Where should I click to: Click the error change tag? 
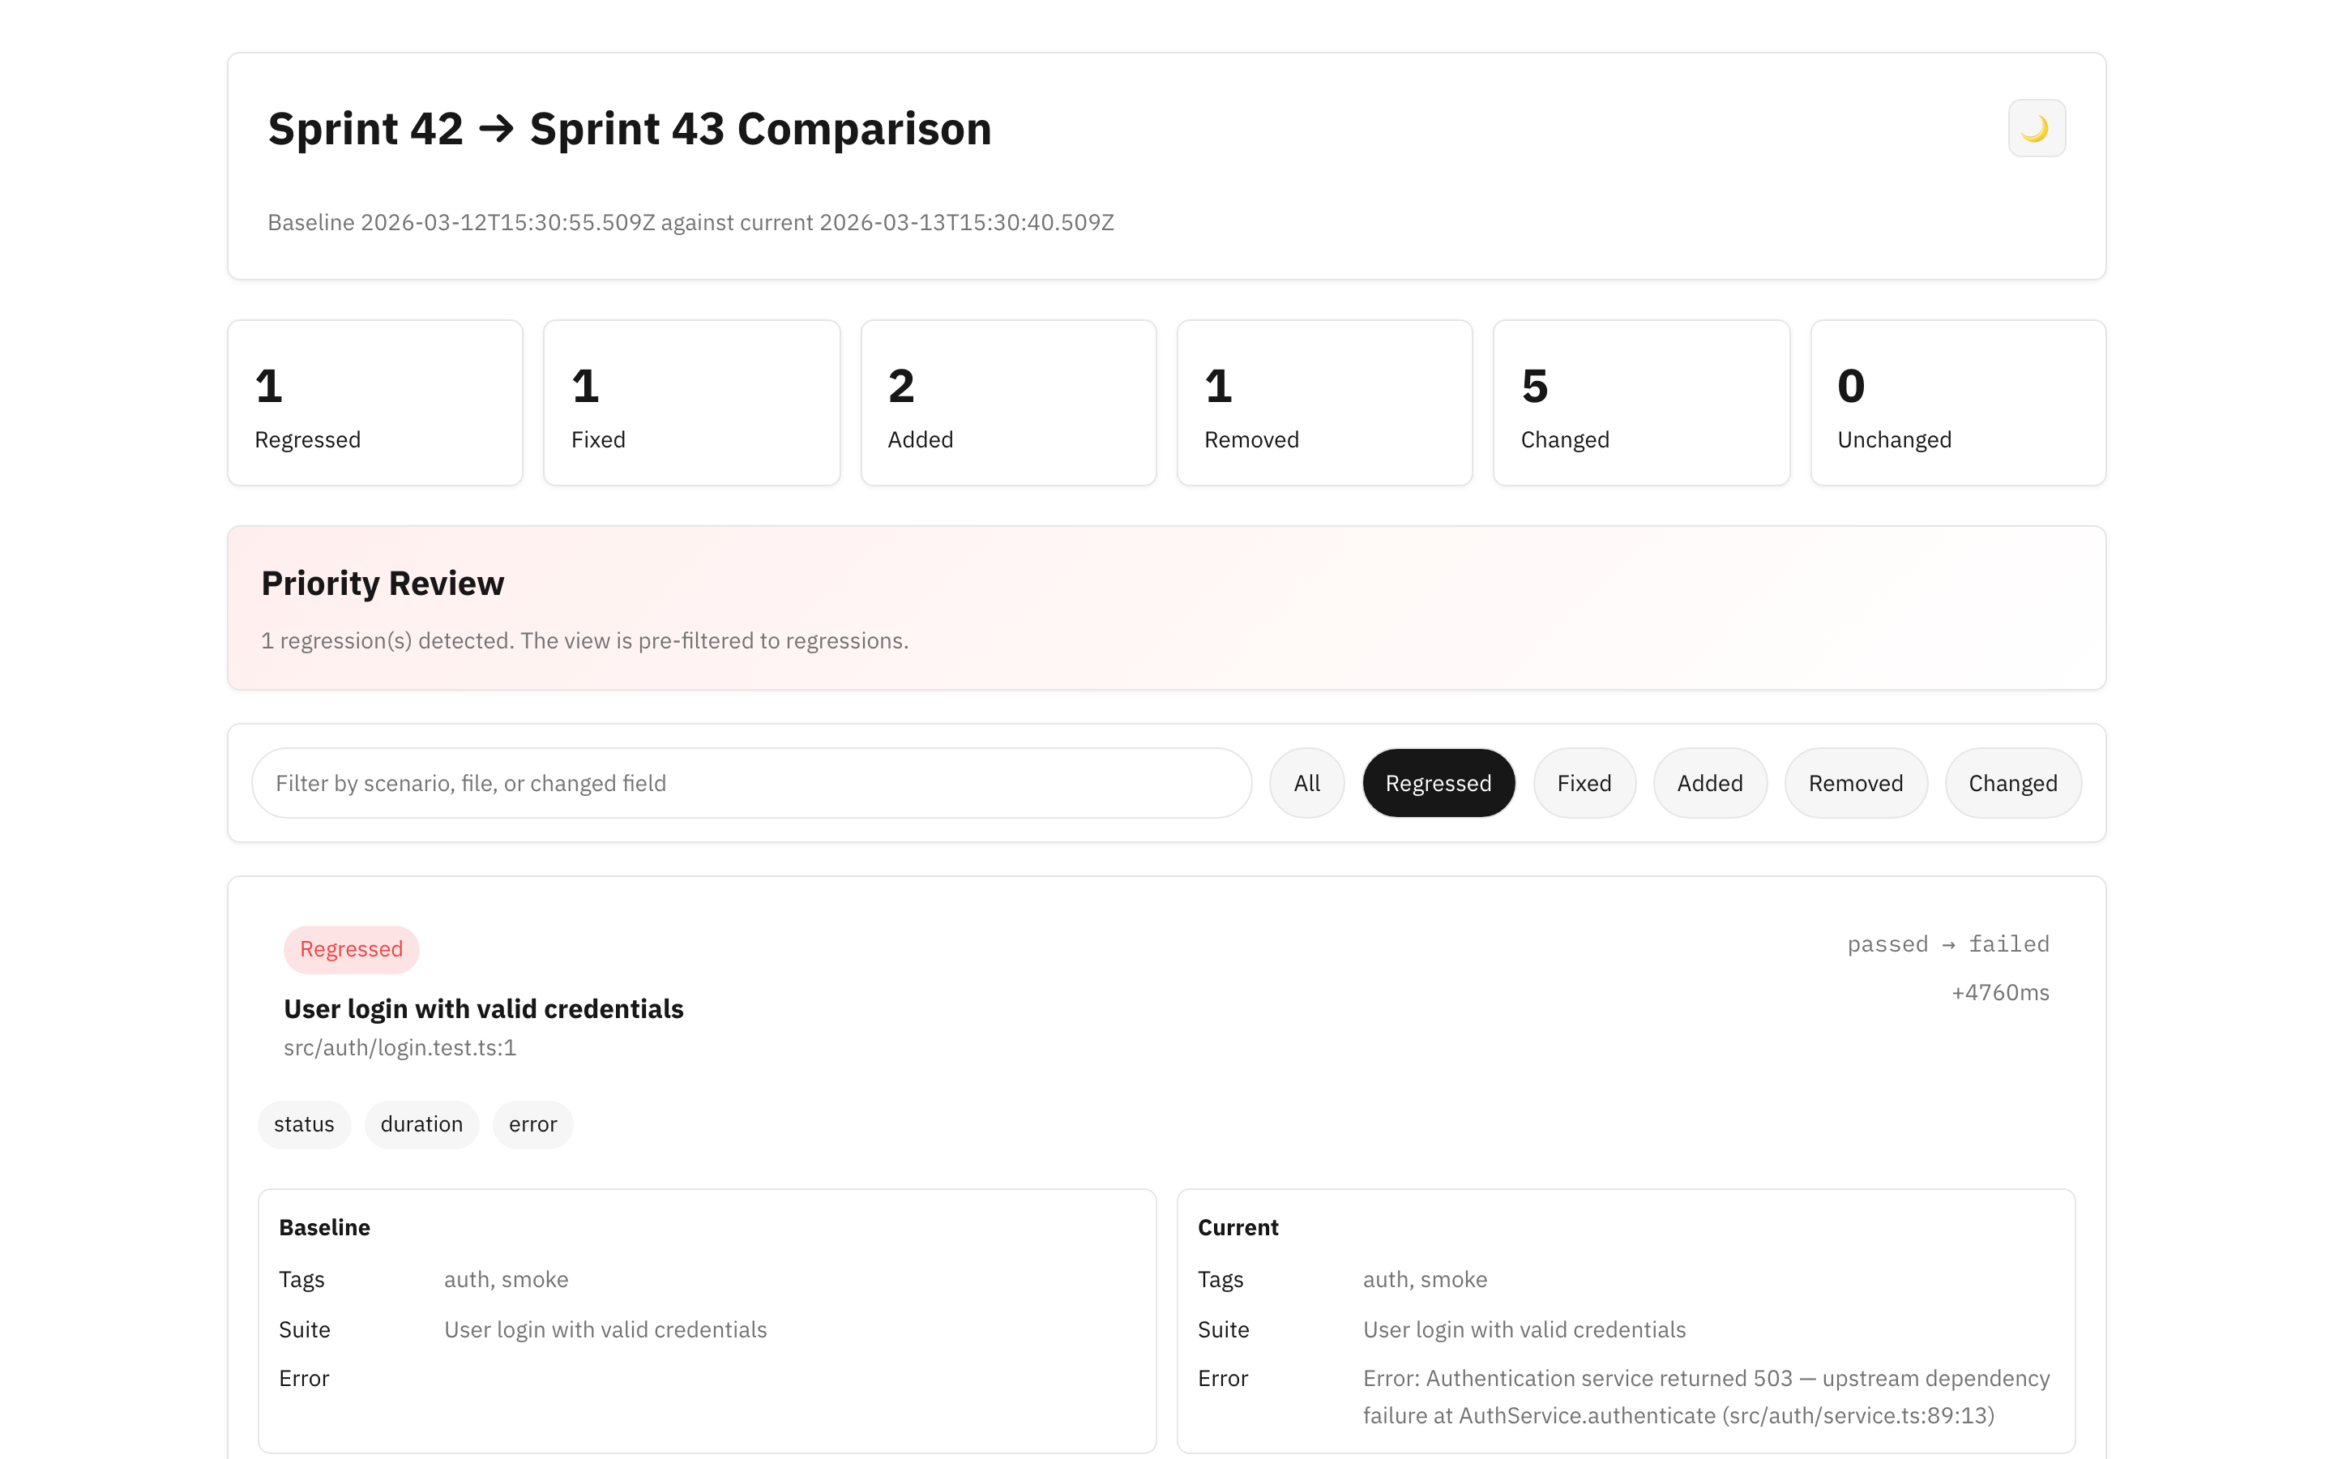coord(532,1123)
